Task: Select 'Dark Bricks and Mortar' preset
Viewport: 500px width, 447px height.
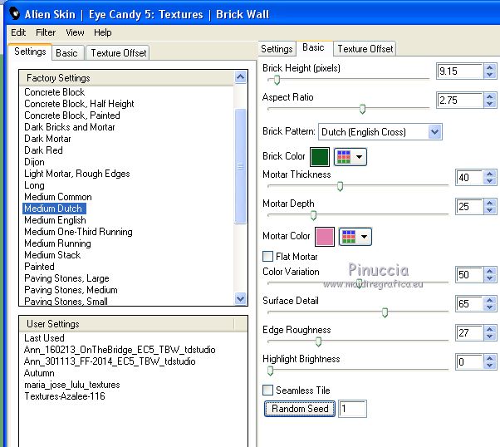Action: point(70,127)
